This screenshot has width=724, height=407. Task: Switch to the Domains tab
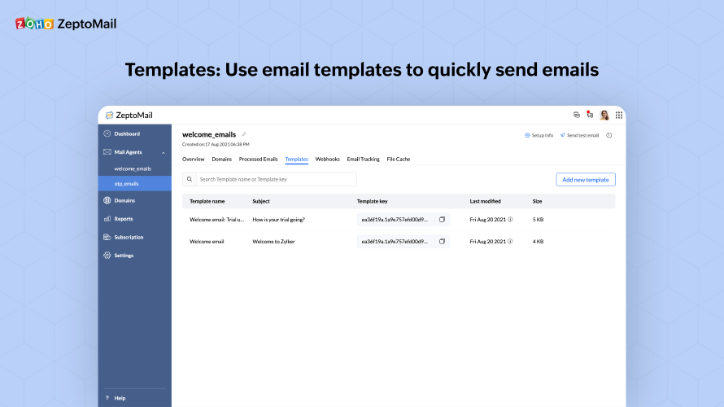(221, 159)
